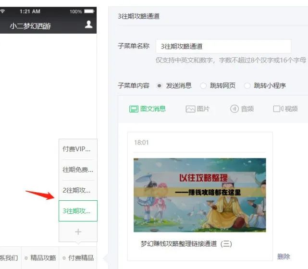Screen dimensions: 308x269
Task: Switch to the 音频 tab
Action: point(242,109)
